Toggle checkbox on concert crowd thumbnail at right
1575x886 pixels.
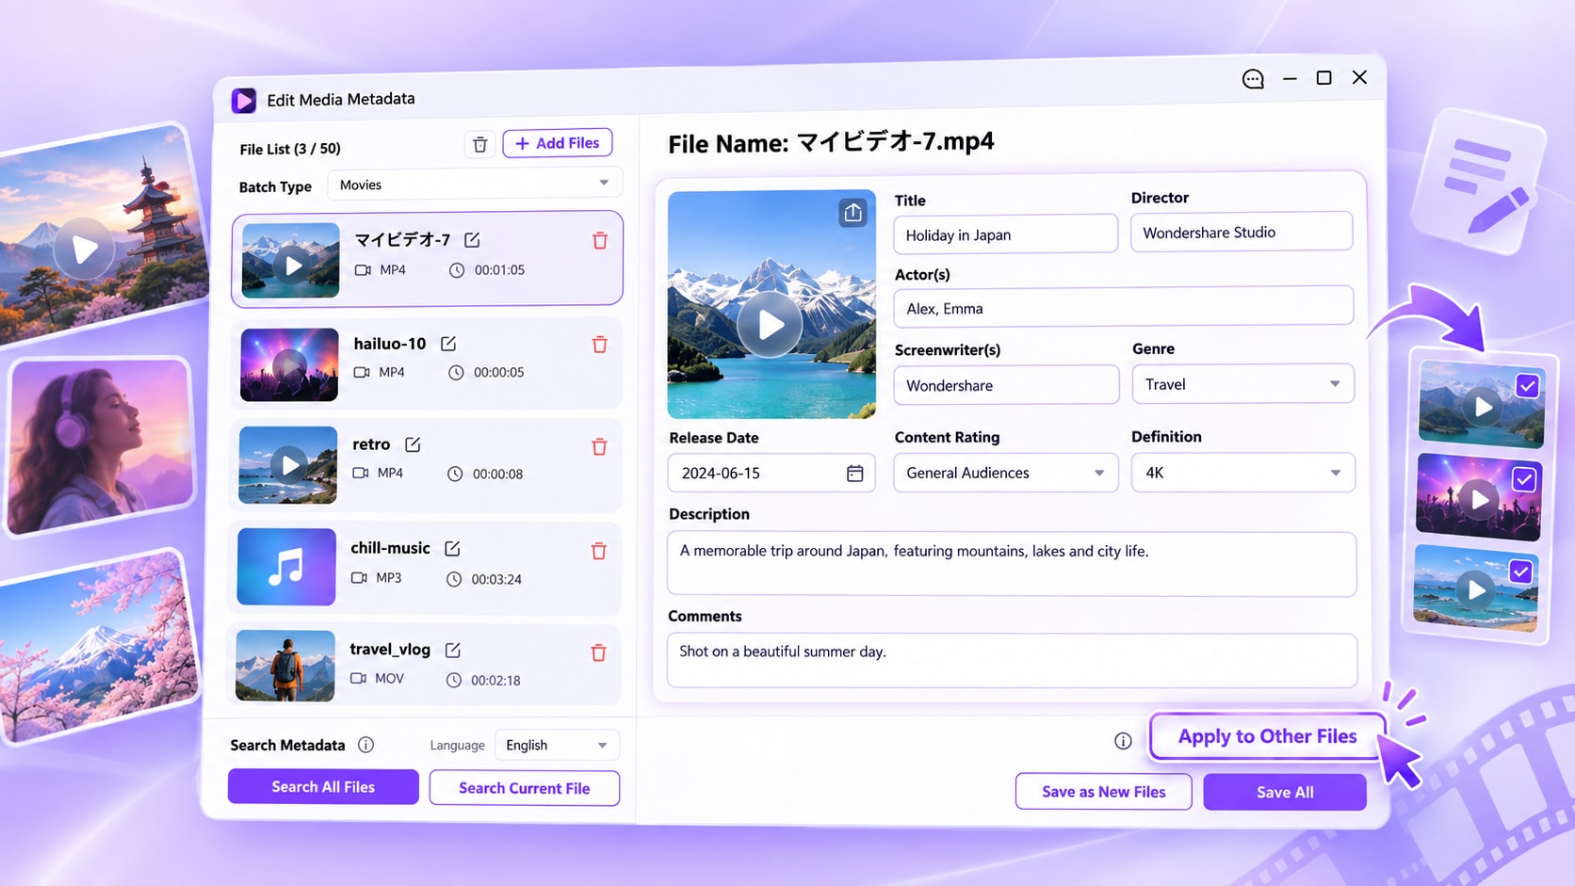pyautogui.click(x=1524, y=479)
